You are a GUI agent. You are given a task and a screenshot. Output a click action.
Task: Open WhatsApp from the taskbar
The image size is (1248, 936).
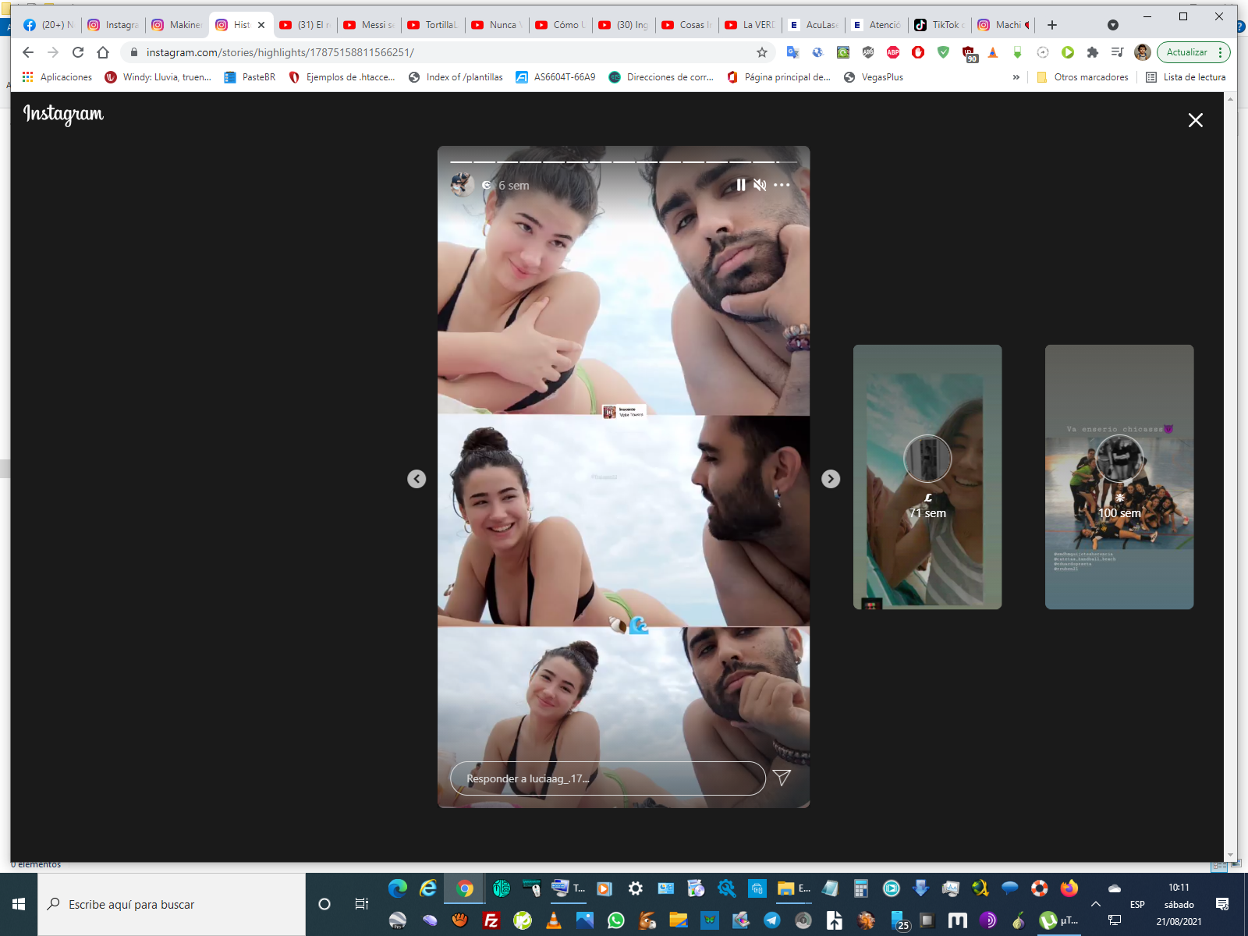616,920
